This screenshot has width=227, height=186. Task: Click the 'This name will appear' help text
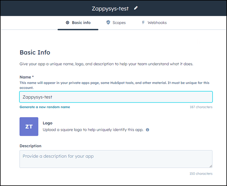click(x=114, y=85)
